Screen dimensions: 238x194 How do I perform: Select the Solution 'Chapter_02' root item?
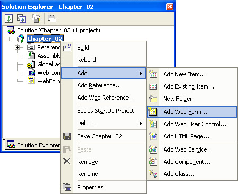point(58,30)
